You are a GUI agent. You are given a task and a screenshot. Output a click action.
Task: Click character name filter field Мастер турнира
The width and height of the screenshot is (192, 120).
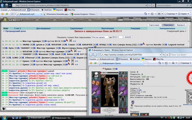[100, 37]
